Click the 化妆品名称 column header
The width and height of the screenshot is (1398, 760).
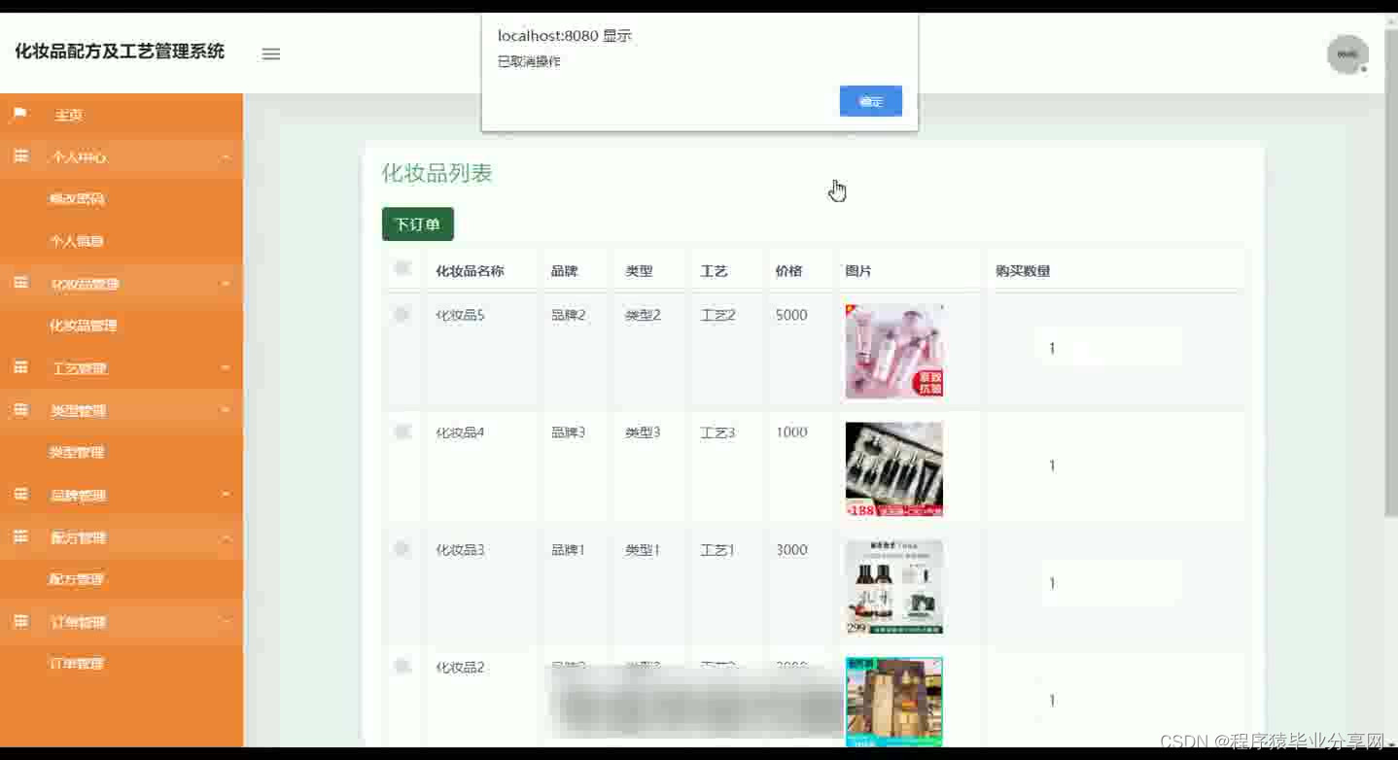470,271
